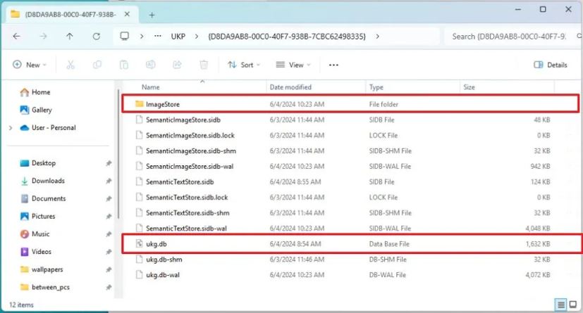Switch to details list view icon
583x313 pixels.
[561, 305]
